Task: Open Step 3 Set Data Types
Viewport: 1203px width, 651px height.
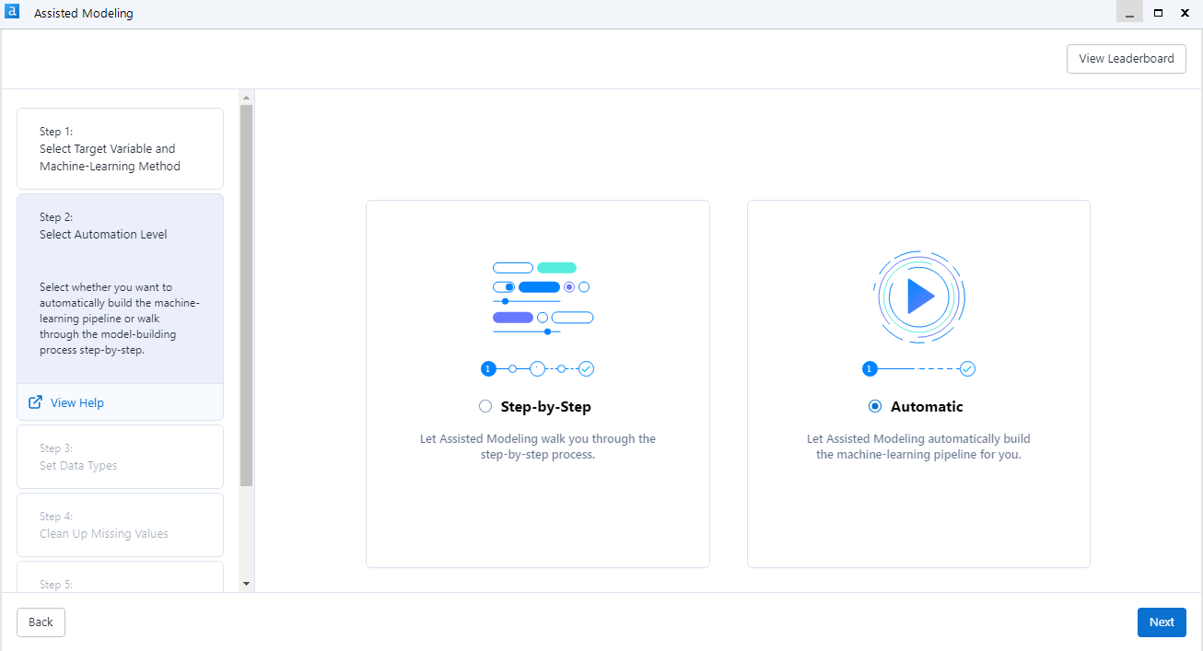Action: pos(120,457)
